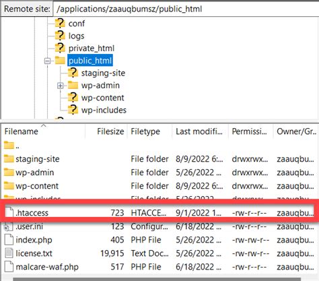Click the Text Doc... filetype cell

(x=149, y=253)
